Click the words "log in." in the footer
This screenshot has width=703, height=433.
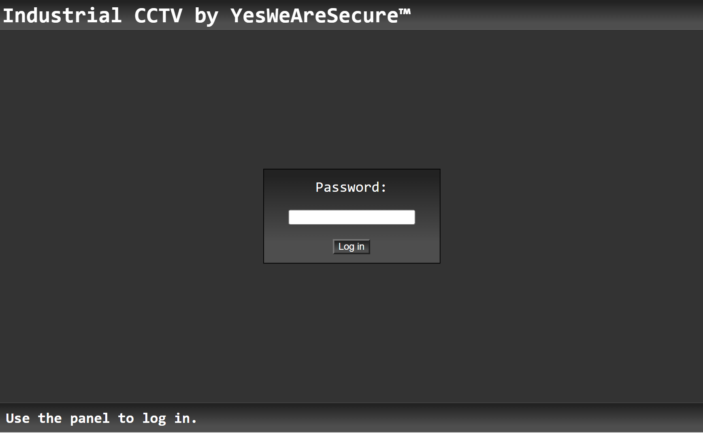[169, 419]
